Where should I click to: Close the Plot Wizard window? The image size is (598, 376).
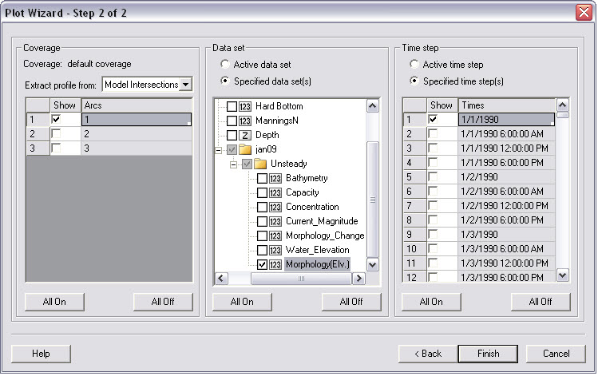(584, 13)
